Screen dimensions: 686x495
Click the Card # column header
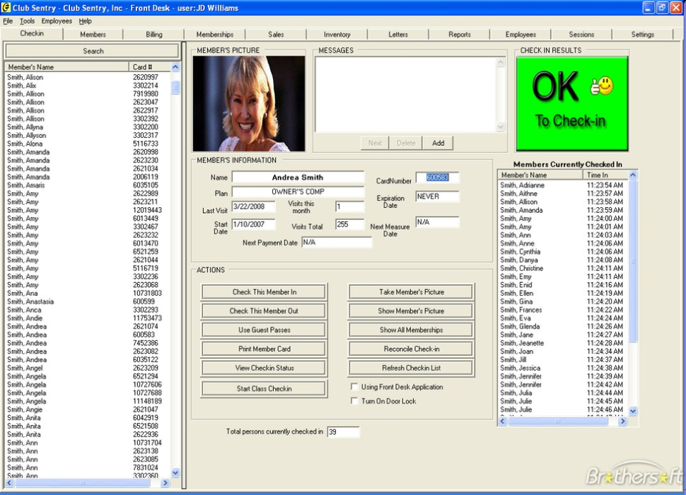(149, 67)
